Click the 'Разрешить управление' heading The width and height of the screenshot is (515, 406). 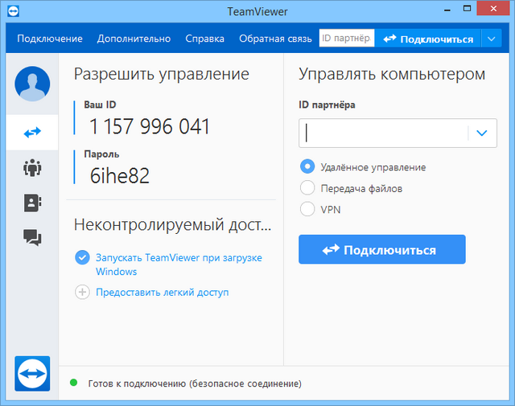click(162, 74)
